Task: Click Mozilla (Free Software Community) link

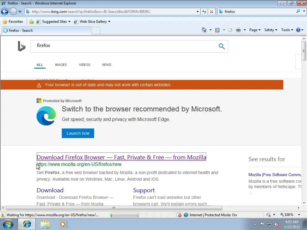Action: pyautogui.click(x=275, y=175)
